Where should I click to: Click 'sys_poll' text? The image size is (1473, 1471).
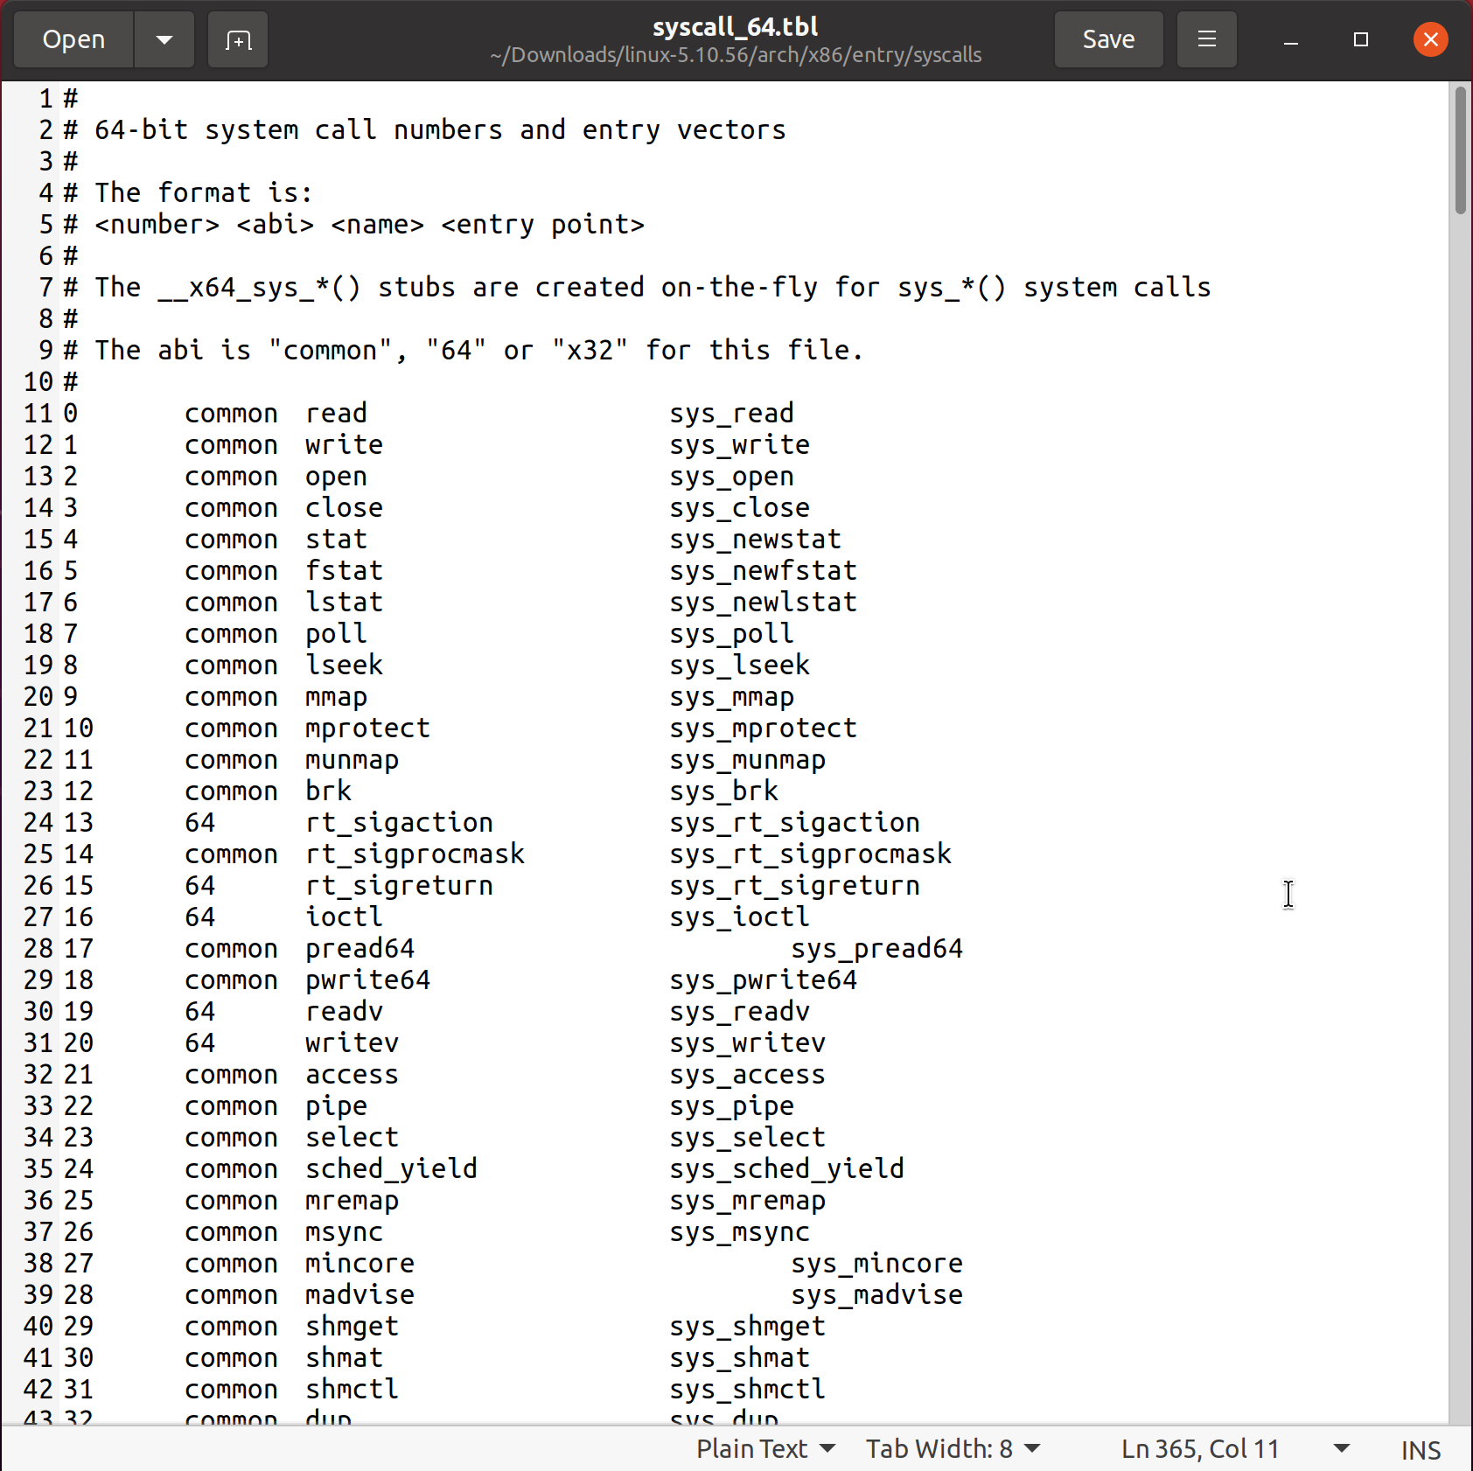(731, 633)
